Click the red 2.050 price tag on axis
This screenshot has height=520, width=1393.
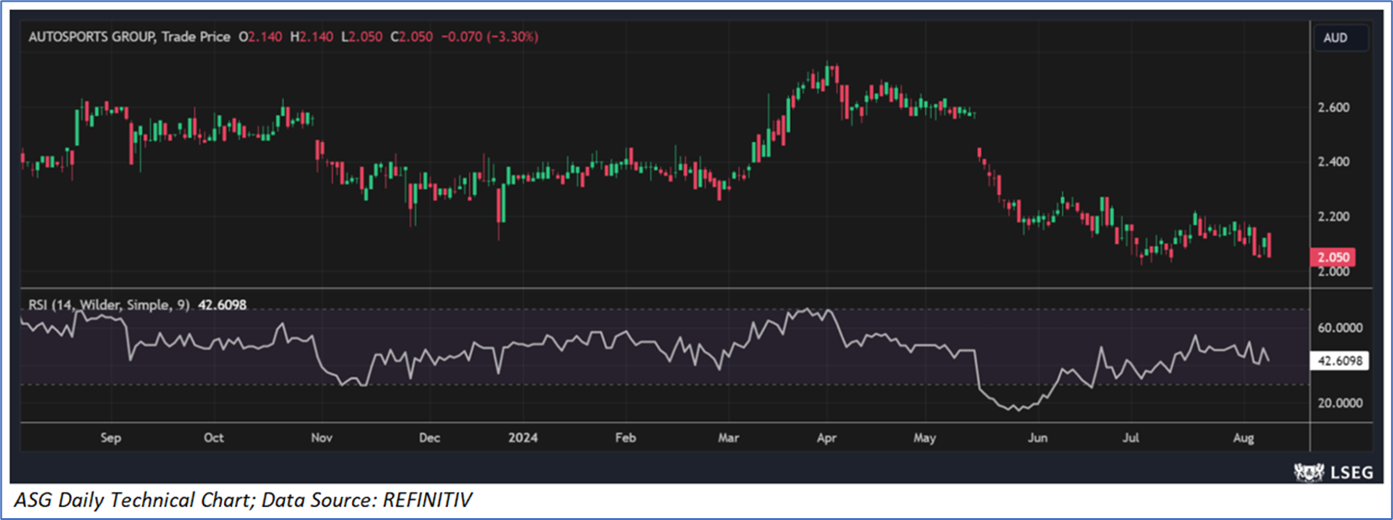[x=1334, y=257]
